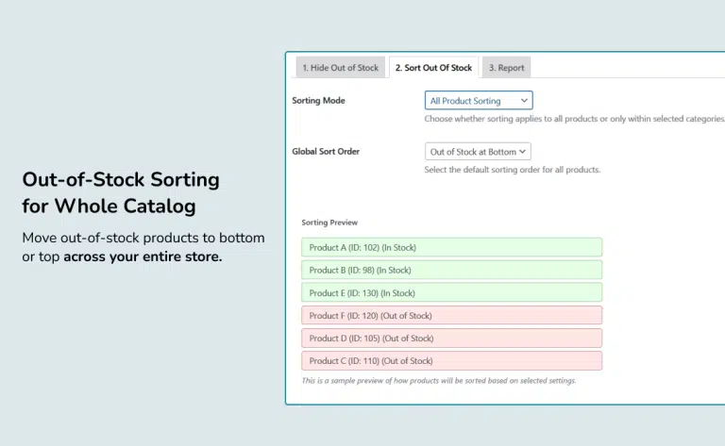The height and width of the screenshot is (446, 725).
Task: Select the Sort Out Of Stock tab
Action: (433, 68)
